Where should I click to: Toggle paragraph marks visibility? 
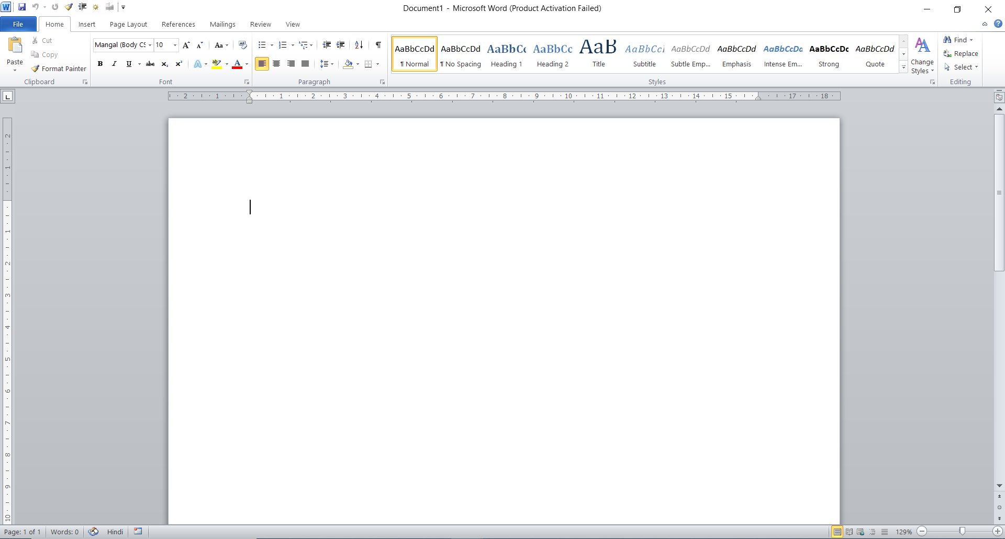[x=378, y=45]
